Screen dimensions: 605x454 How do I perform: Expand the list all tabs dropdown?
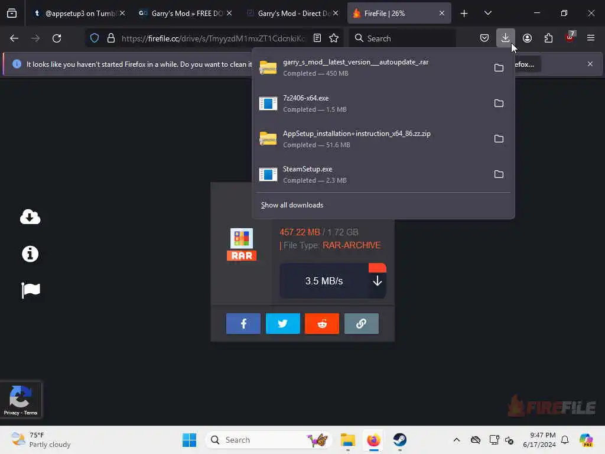(487, 13)
